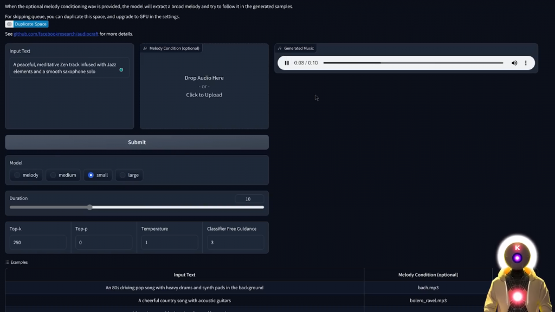Click the Melody Condition music note icon
This screenshot has height=312, width=555.
(145, 48)
